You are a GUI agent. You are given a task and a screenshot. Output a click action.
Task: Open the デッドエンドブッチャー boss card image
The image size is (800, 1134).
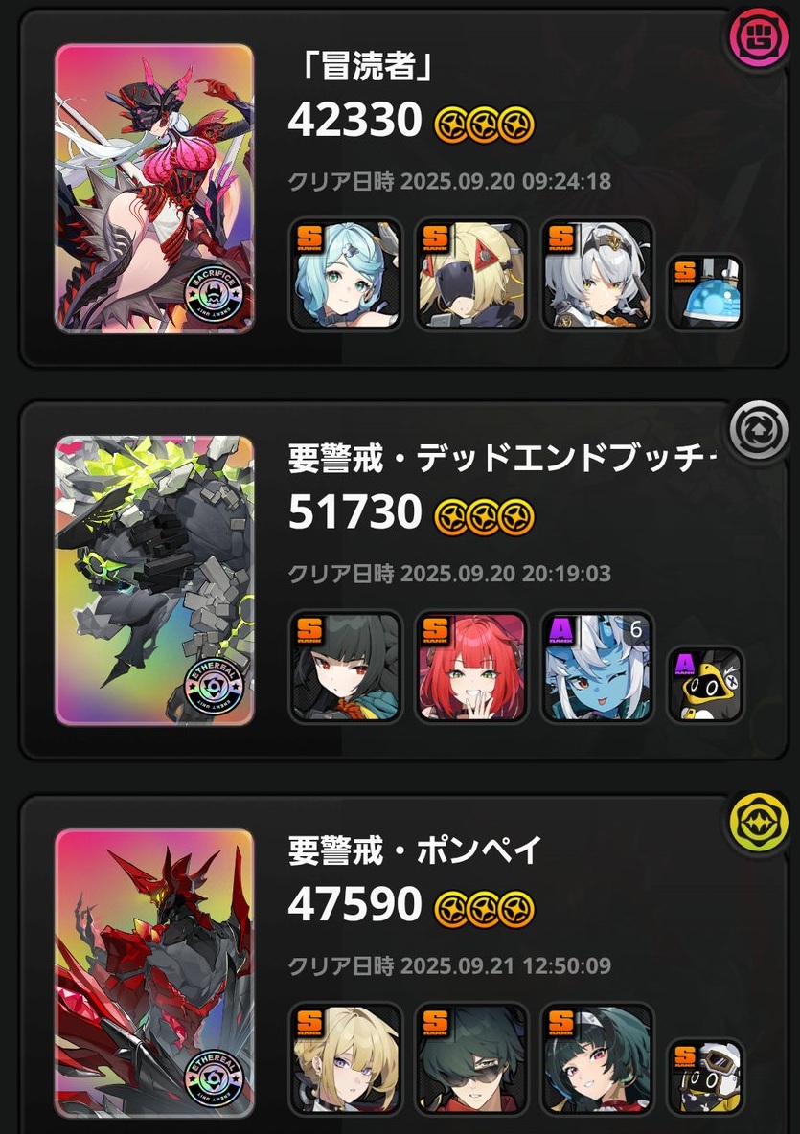point(154,580)
